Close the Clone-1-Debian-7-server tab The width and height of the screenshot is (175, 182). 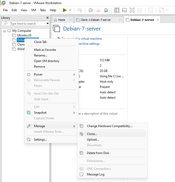pyautogui.click(x=120, y=20)
